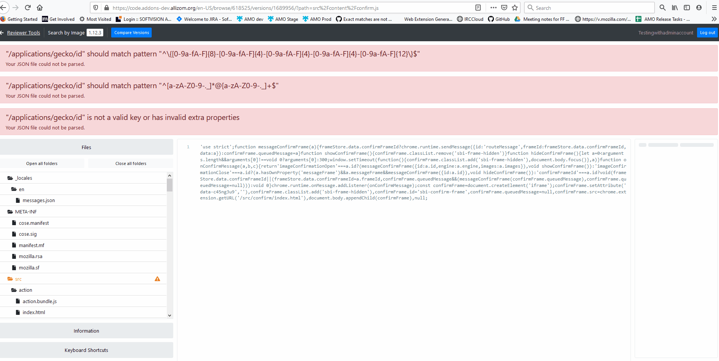Click file tree scrollbar up arrow
Image resolution: width=719 pixels, height=361 pixels.
[169, 176]
